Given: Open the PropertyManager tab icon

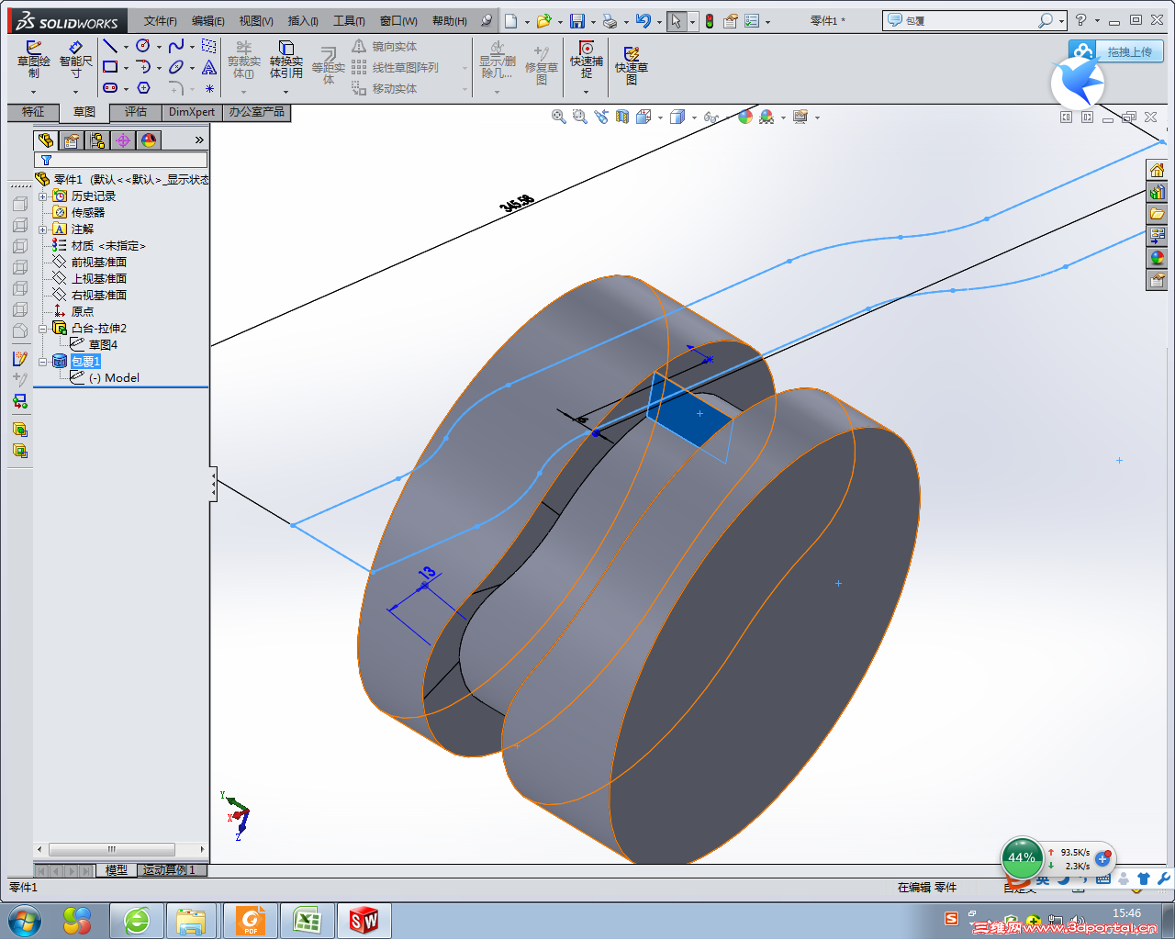Looking at the screenshot, I should (72, 140).
